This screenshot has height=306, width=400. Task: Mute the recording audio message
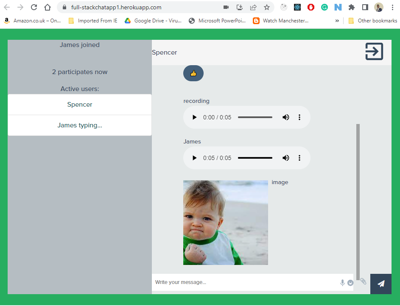tap(286, 117)
